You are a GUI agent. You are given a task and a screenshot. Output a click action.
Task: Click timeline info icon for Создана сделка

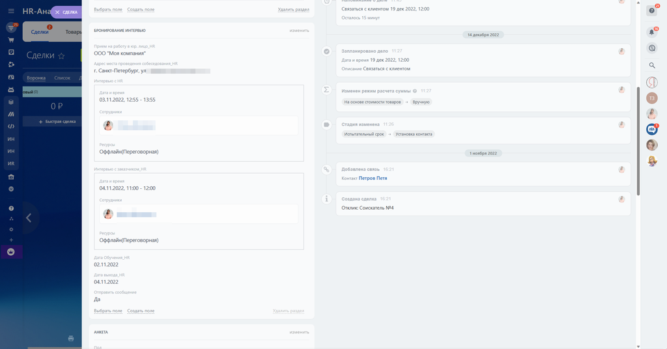coord(327,199)
